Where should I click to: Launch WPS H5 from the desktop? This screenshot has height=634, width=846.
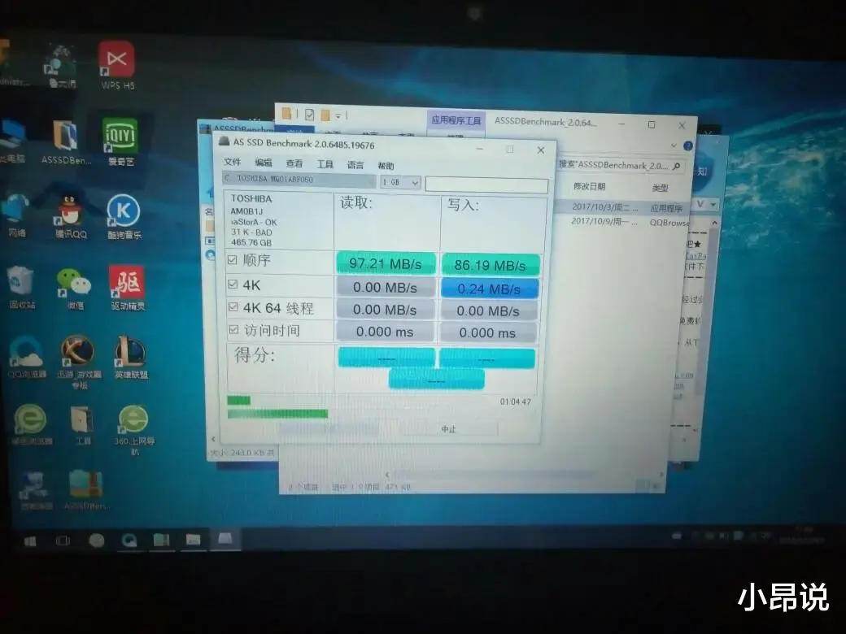pyautogui.click(x=116, y=65)
